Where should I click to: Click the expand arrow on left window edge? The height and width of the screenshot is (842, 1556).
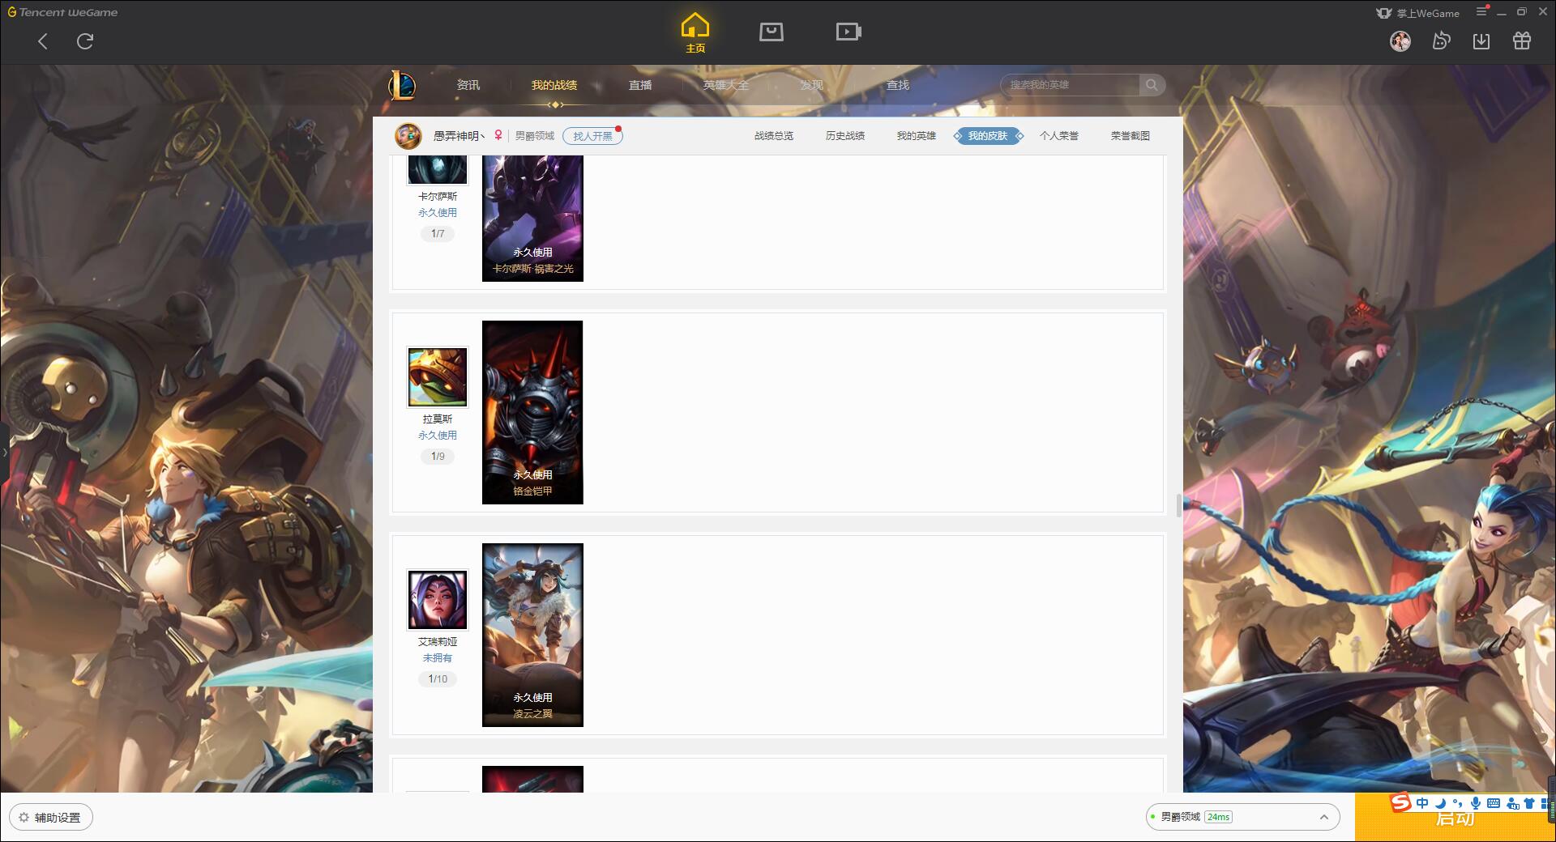tap(4, 453)
